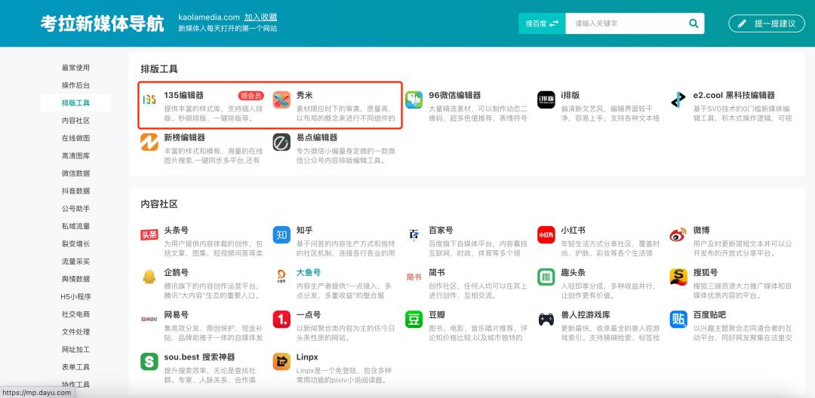Open the sou.best 搜索神器 title
Viewport: 815px width, 398px height.
click(x=199, y=357)
